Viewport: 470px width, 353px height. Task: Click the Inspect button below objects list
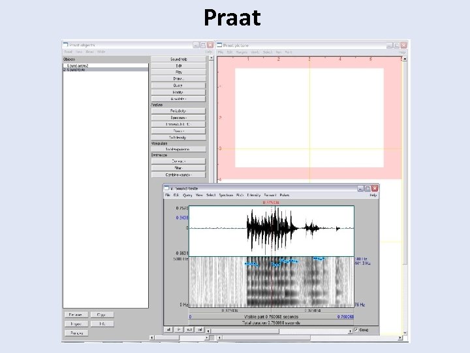point(76,324)
